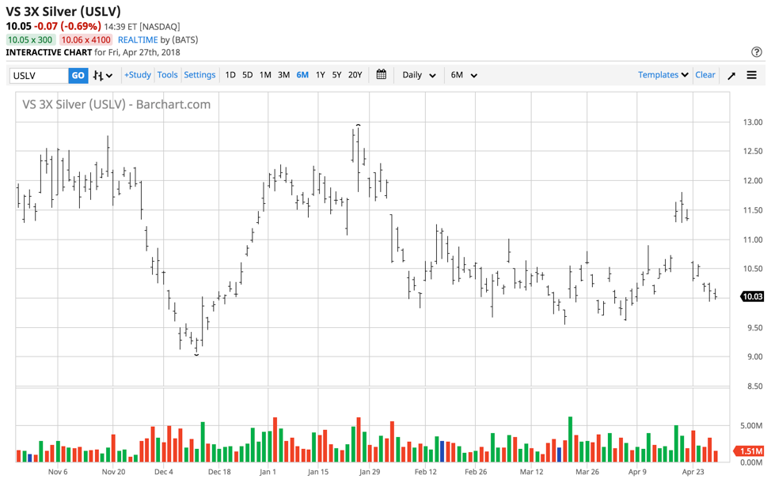Click the 13.00 price axis label
This screenshot has height=479, width=771.
753,123
